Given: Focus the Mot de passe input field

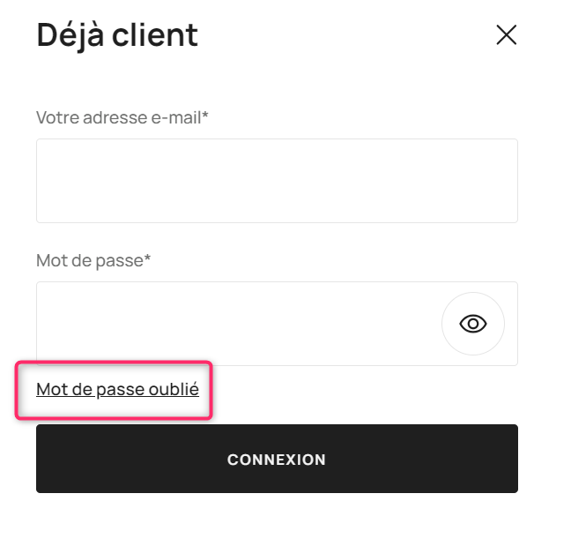Looking at the screenshot, I should click(x=239, y=324).
